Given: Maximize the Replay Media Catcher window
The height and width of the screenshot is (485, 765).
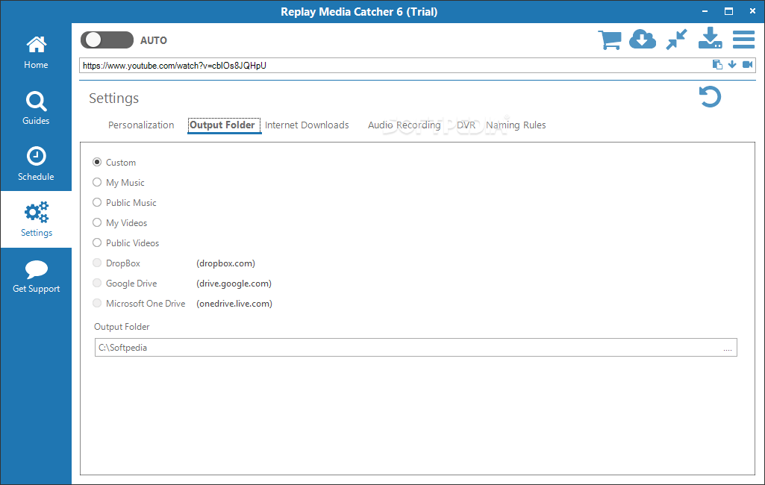Looking at the screenshot, I should tap(728, 11).
